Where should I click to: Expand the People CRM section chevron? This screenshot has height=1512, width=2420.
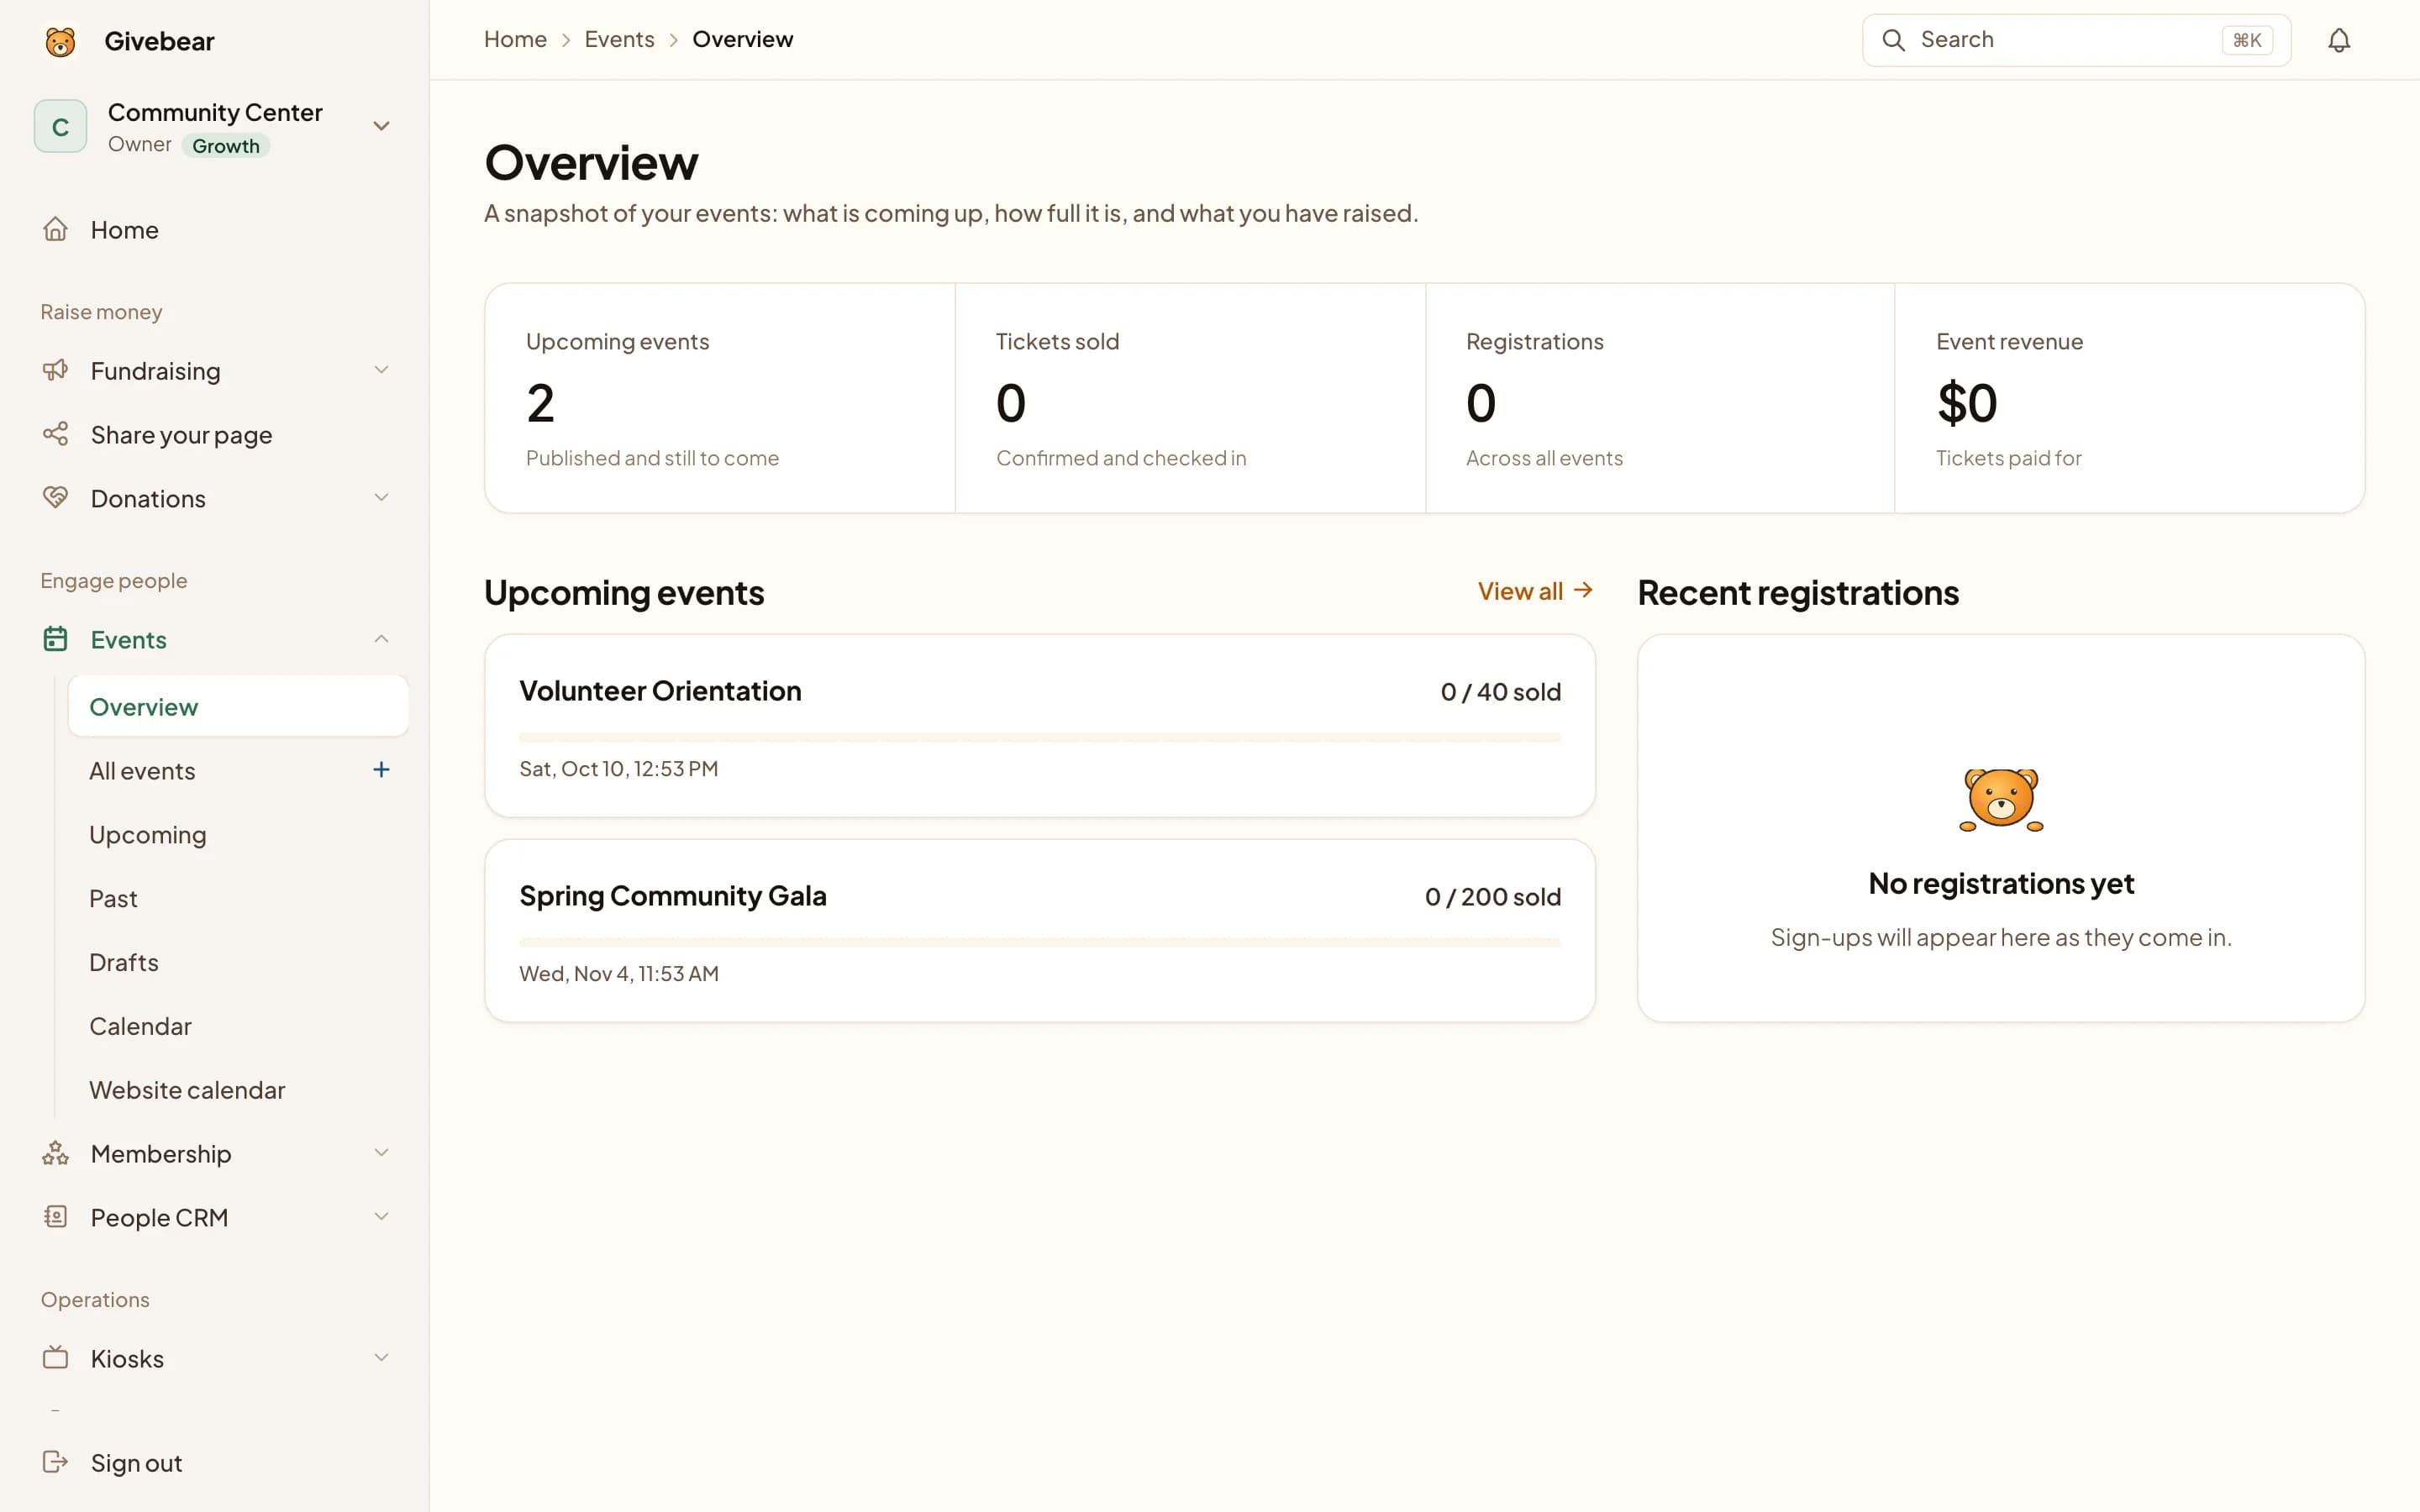pyautogui.click(x=381, y=1217)
